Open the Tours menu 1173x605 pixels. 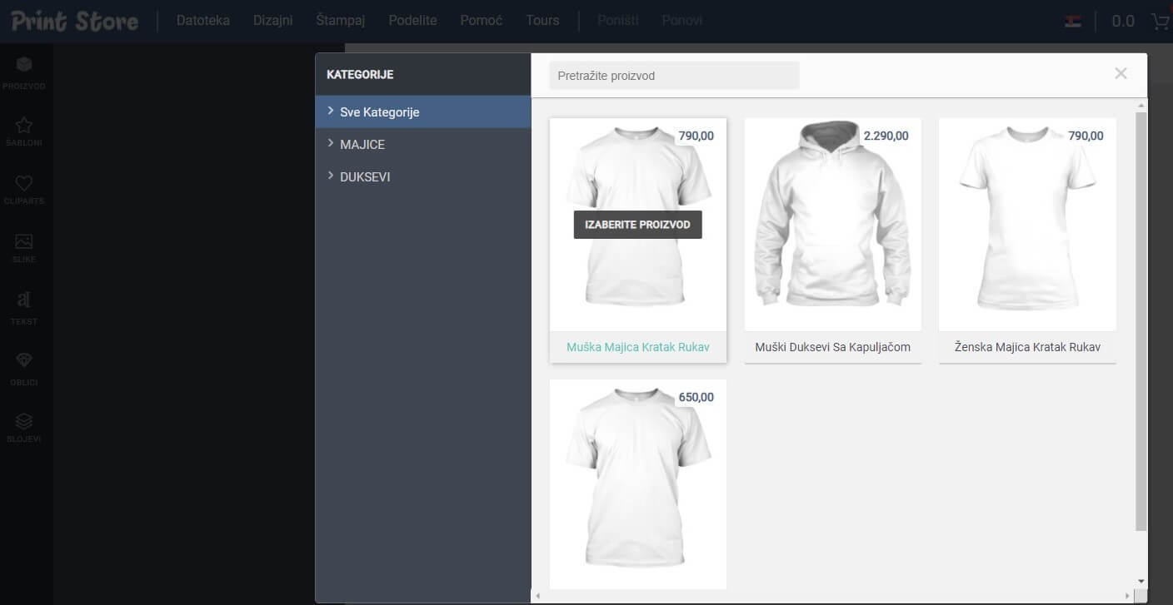[x=542, y=20]
